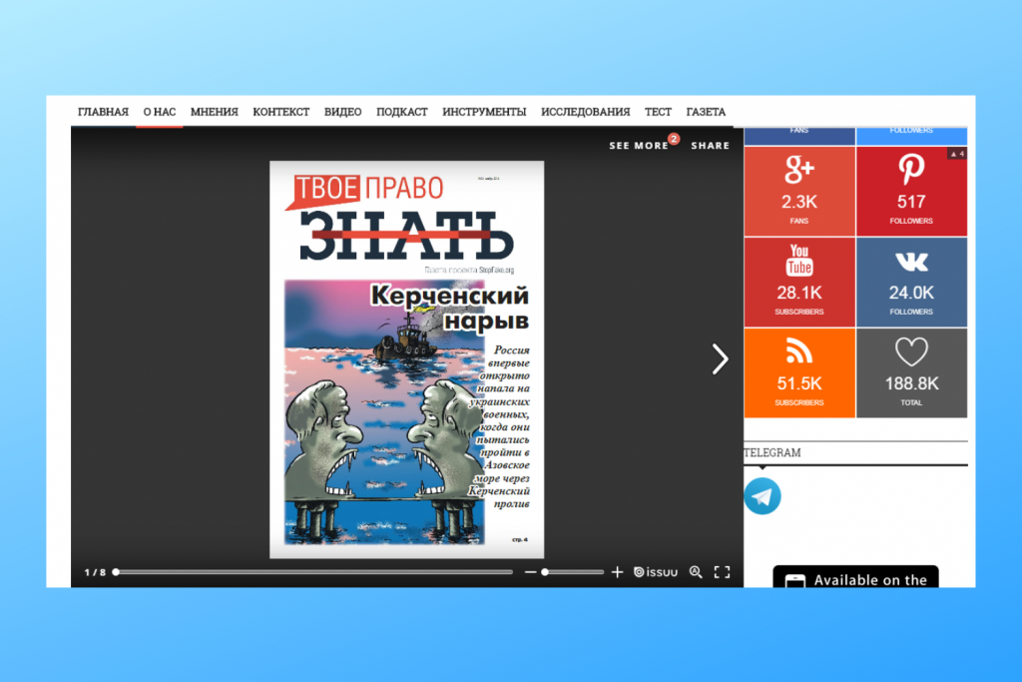Image resolution: width=1022 pixels, height=682 pixels.
Task: Click the issuu logo link
Action: [656, 572]
